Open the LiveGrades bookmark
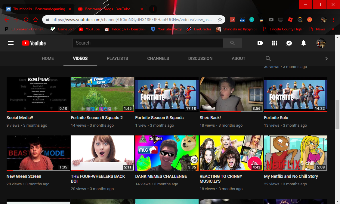 click(199, 29)
